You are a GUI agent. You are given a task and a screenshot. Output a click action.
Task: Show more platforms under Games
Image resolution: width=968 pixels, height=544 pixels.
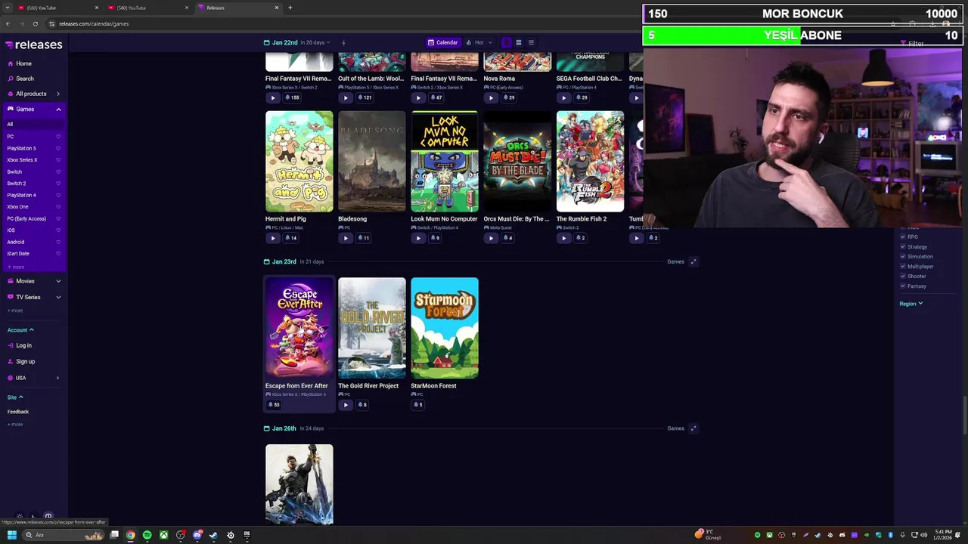pos(16,267)
